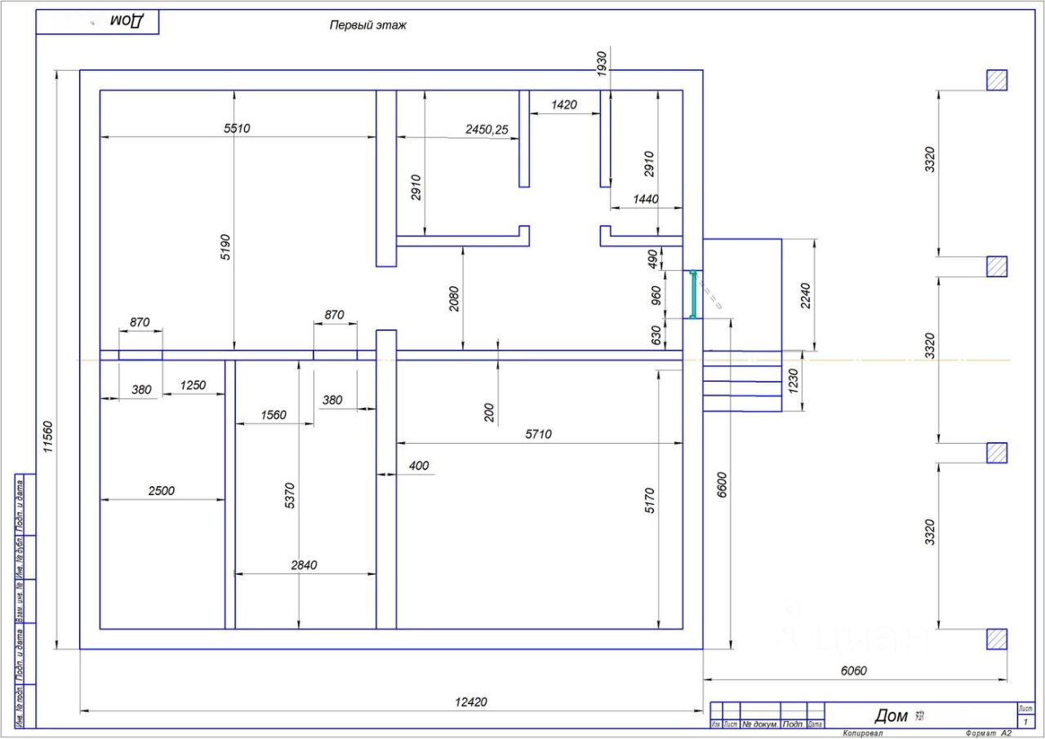Click the teal window symbol on right wall
This screenshot has width=1045, height=739.
pyautogui.click(x=693, y=294)
